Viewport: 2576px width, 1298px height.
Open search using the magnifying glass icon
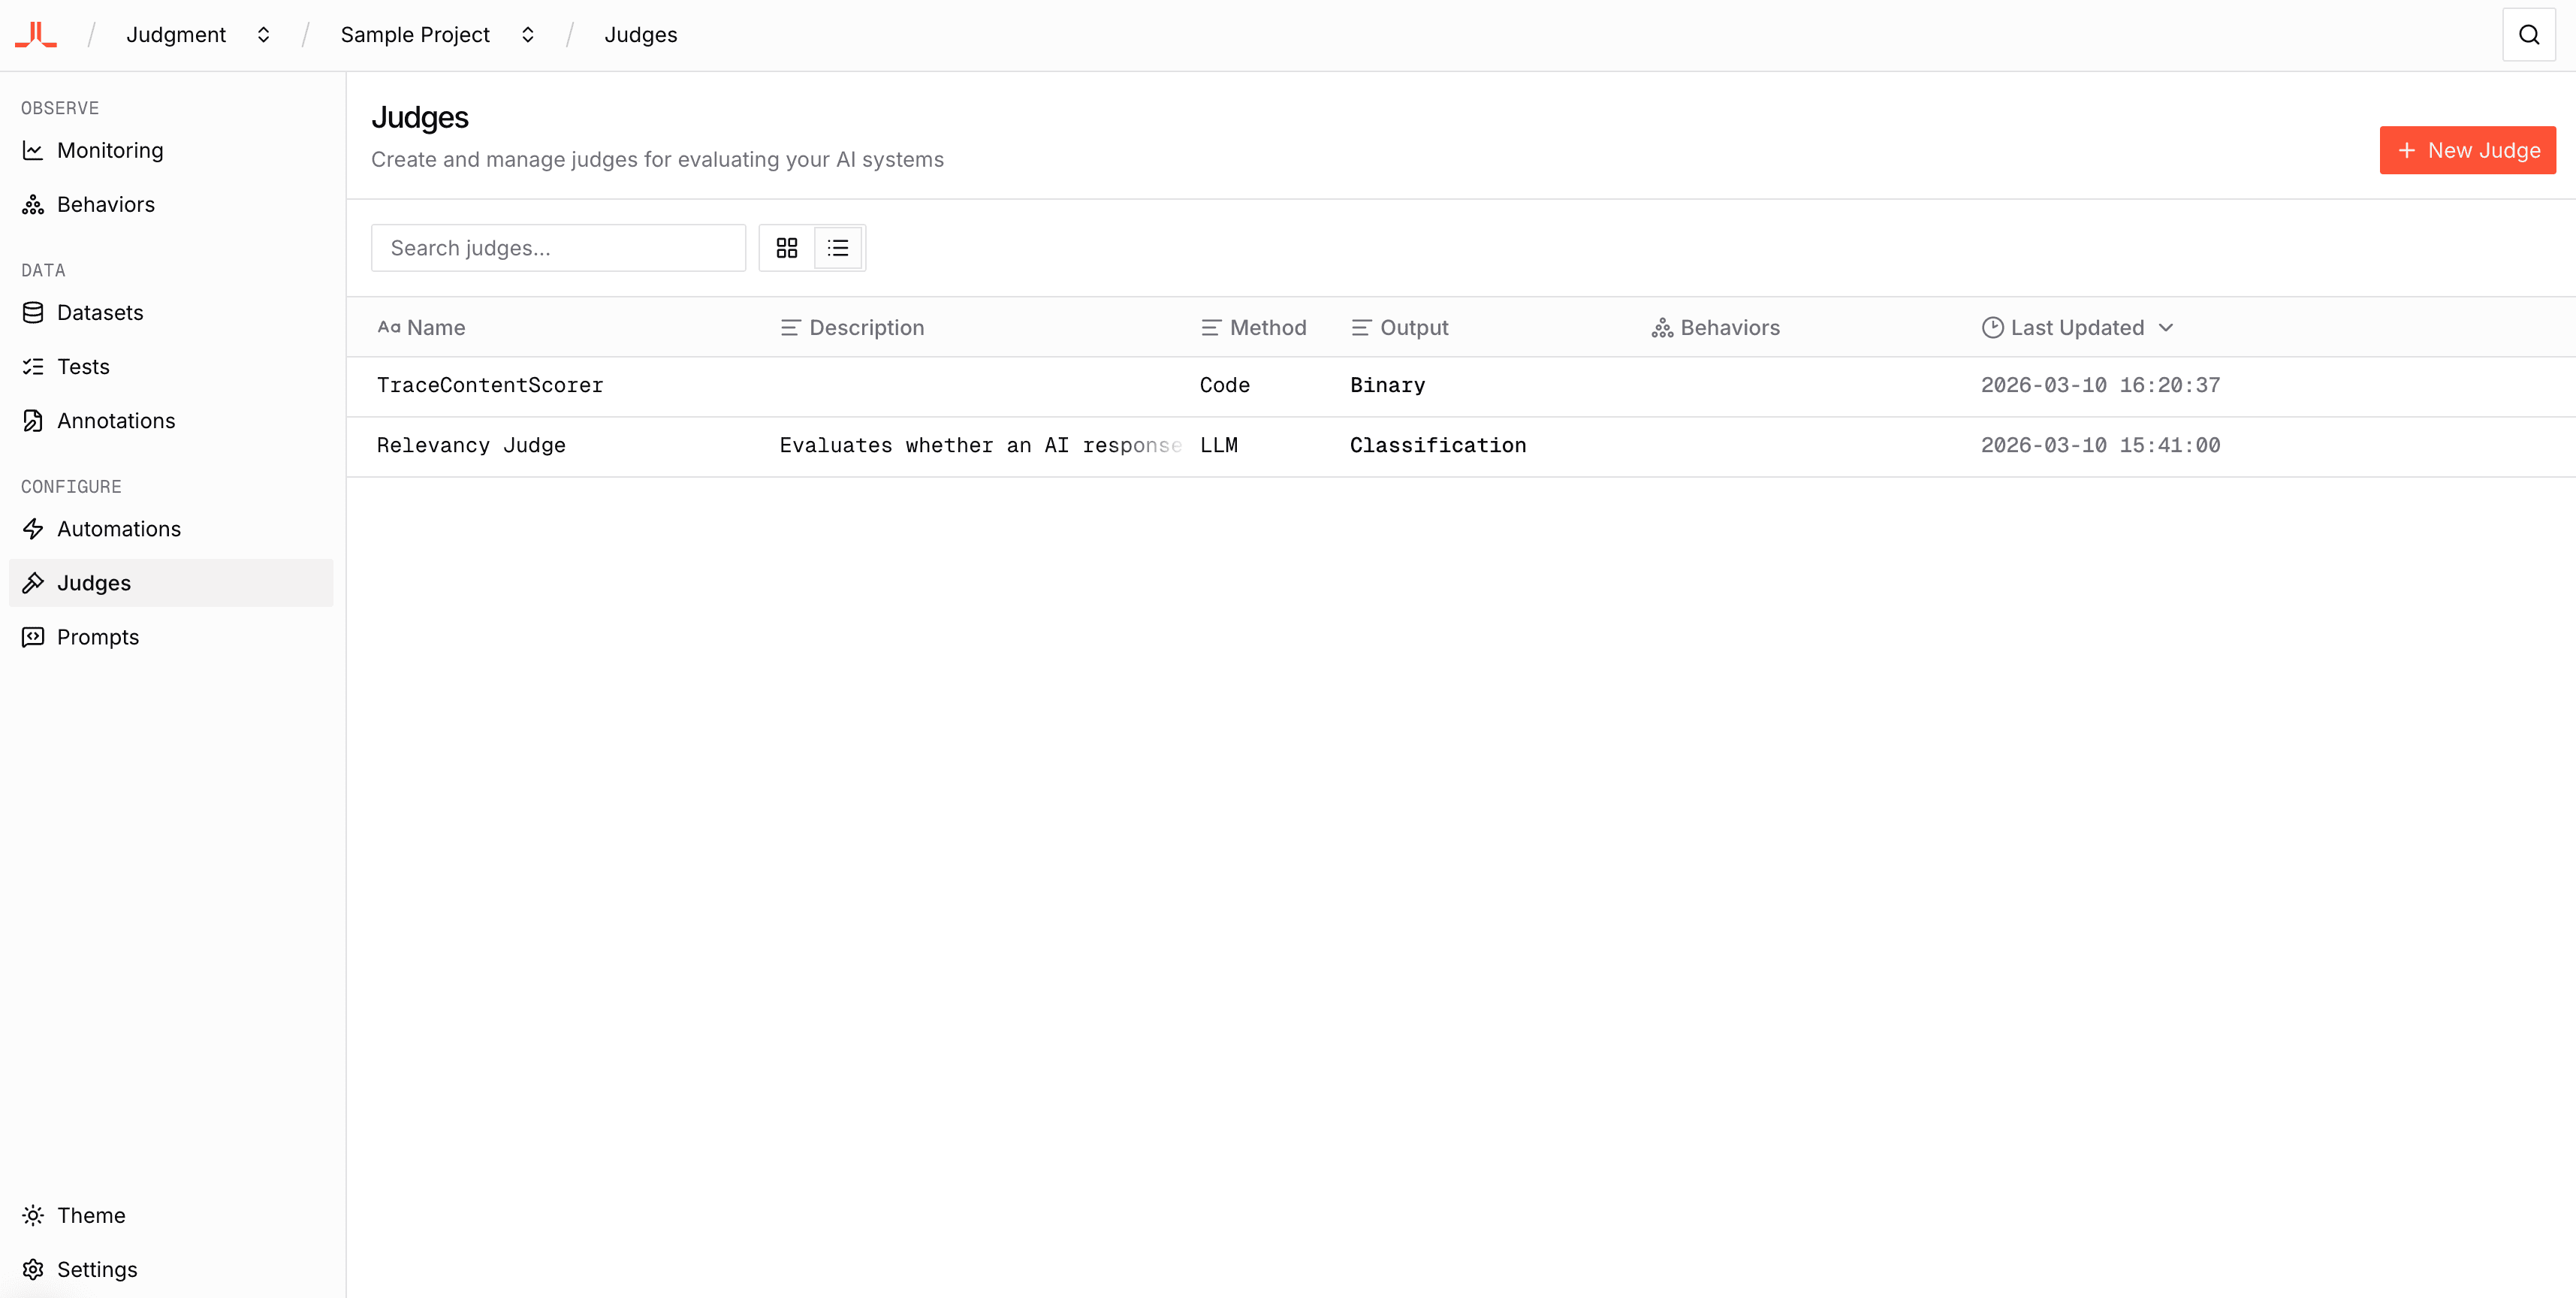point(2528,33)
